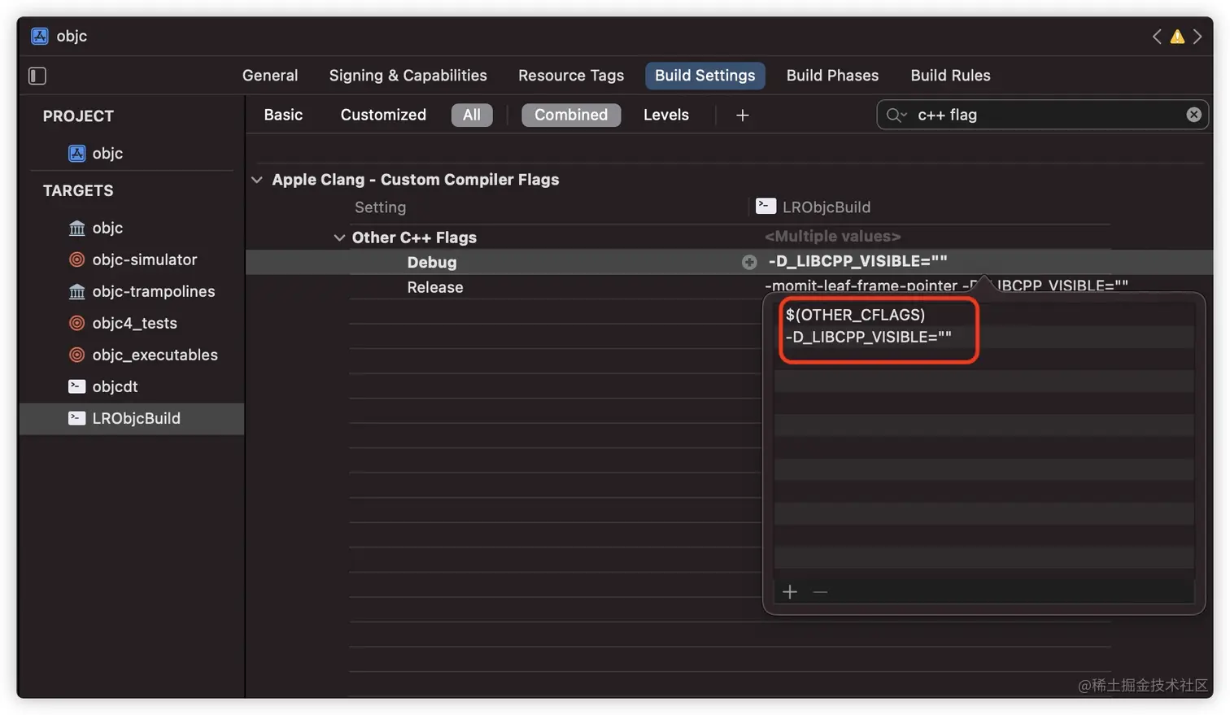The image size is (1230, 715).
Task: Go to previous issue arrow
Action: point(1157,37)
